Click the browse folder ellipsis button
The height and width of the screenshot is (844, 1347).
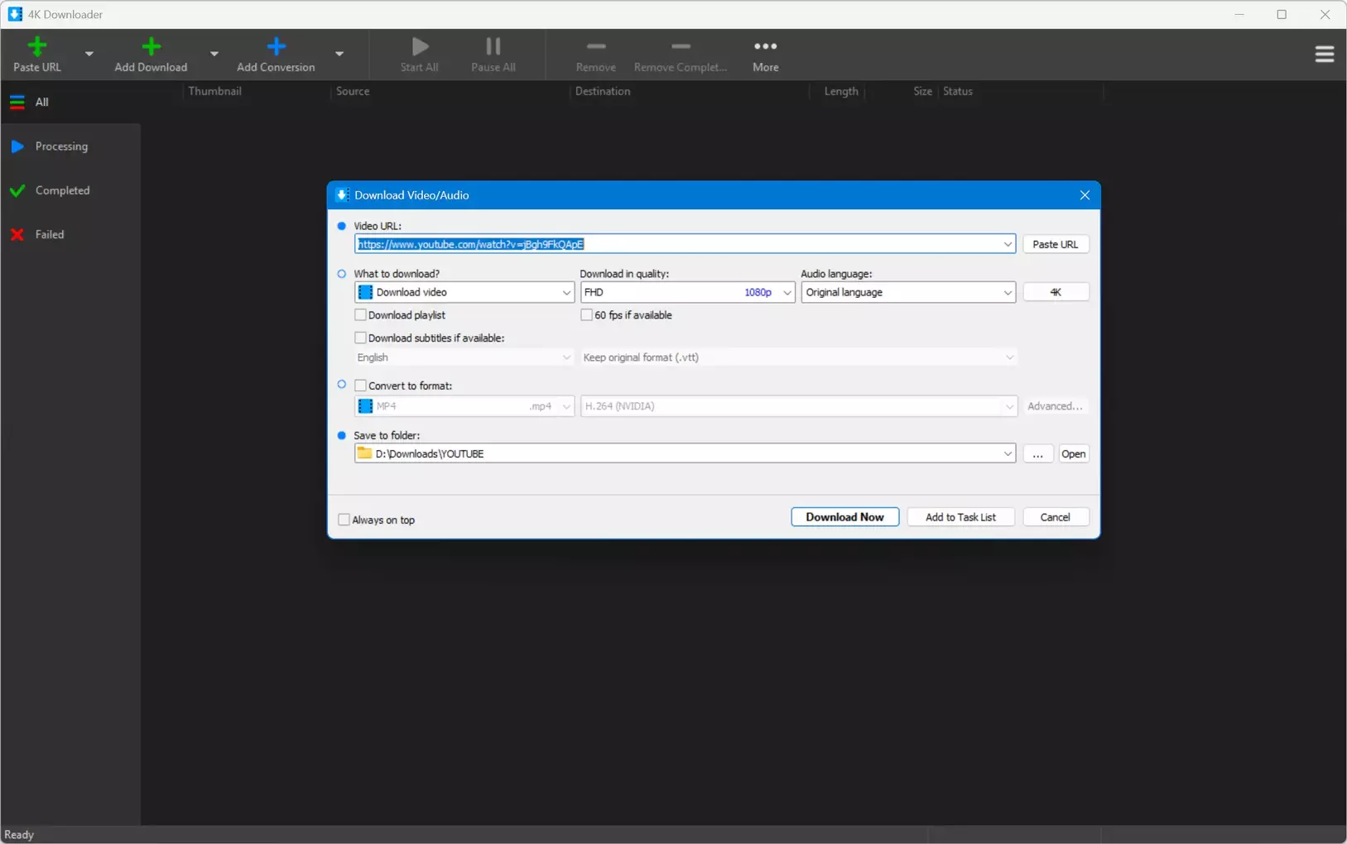1037,454
